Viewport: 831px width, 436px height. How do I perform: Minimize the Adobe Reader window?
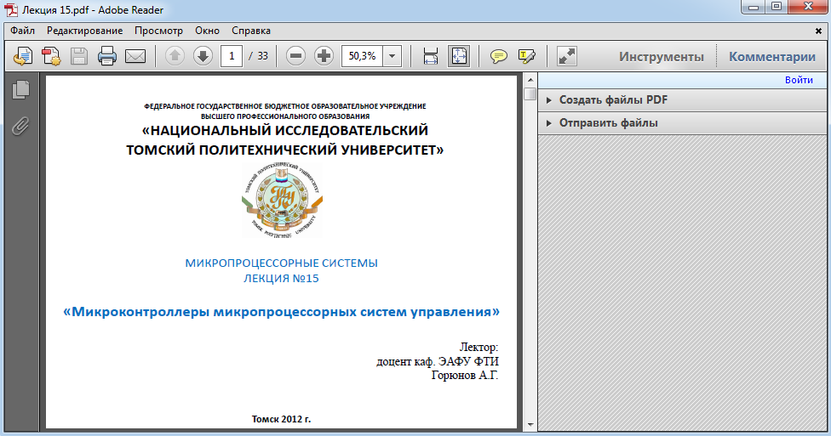[x=753, y=7]
